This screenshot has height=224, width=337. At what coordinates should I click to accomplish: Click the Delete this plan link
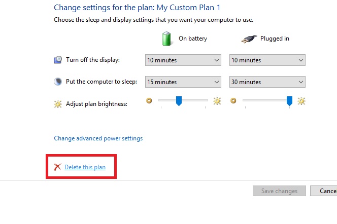[85, 167]
